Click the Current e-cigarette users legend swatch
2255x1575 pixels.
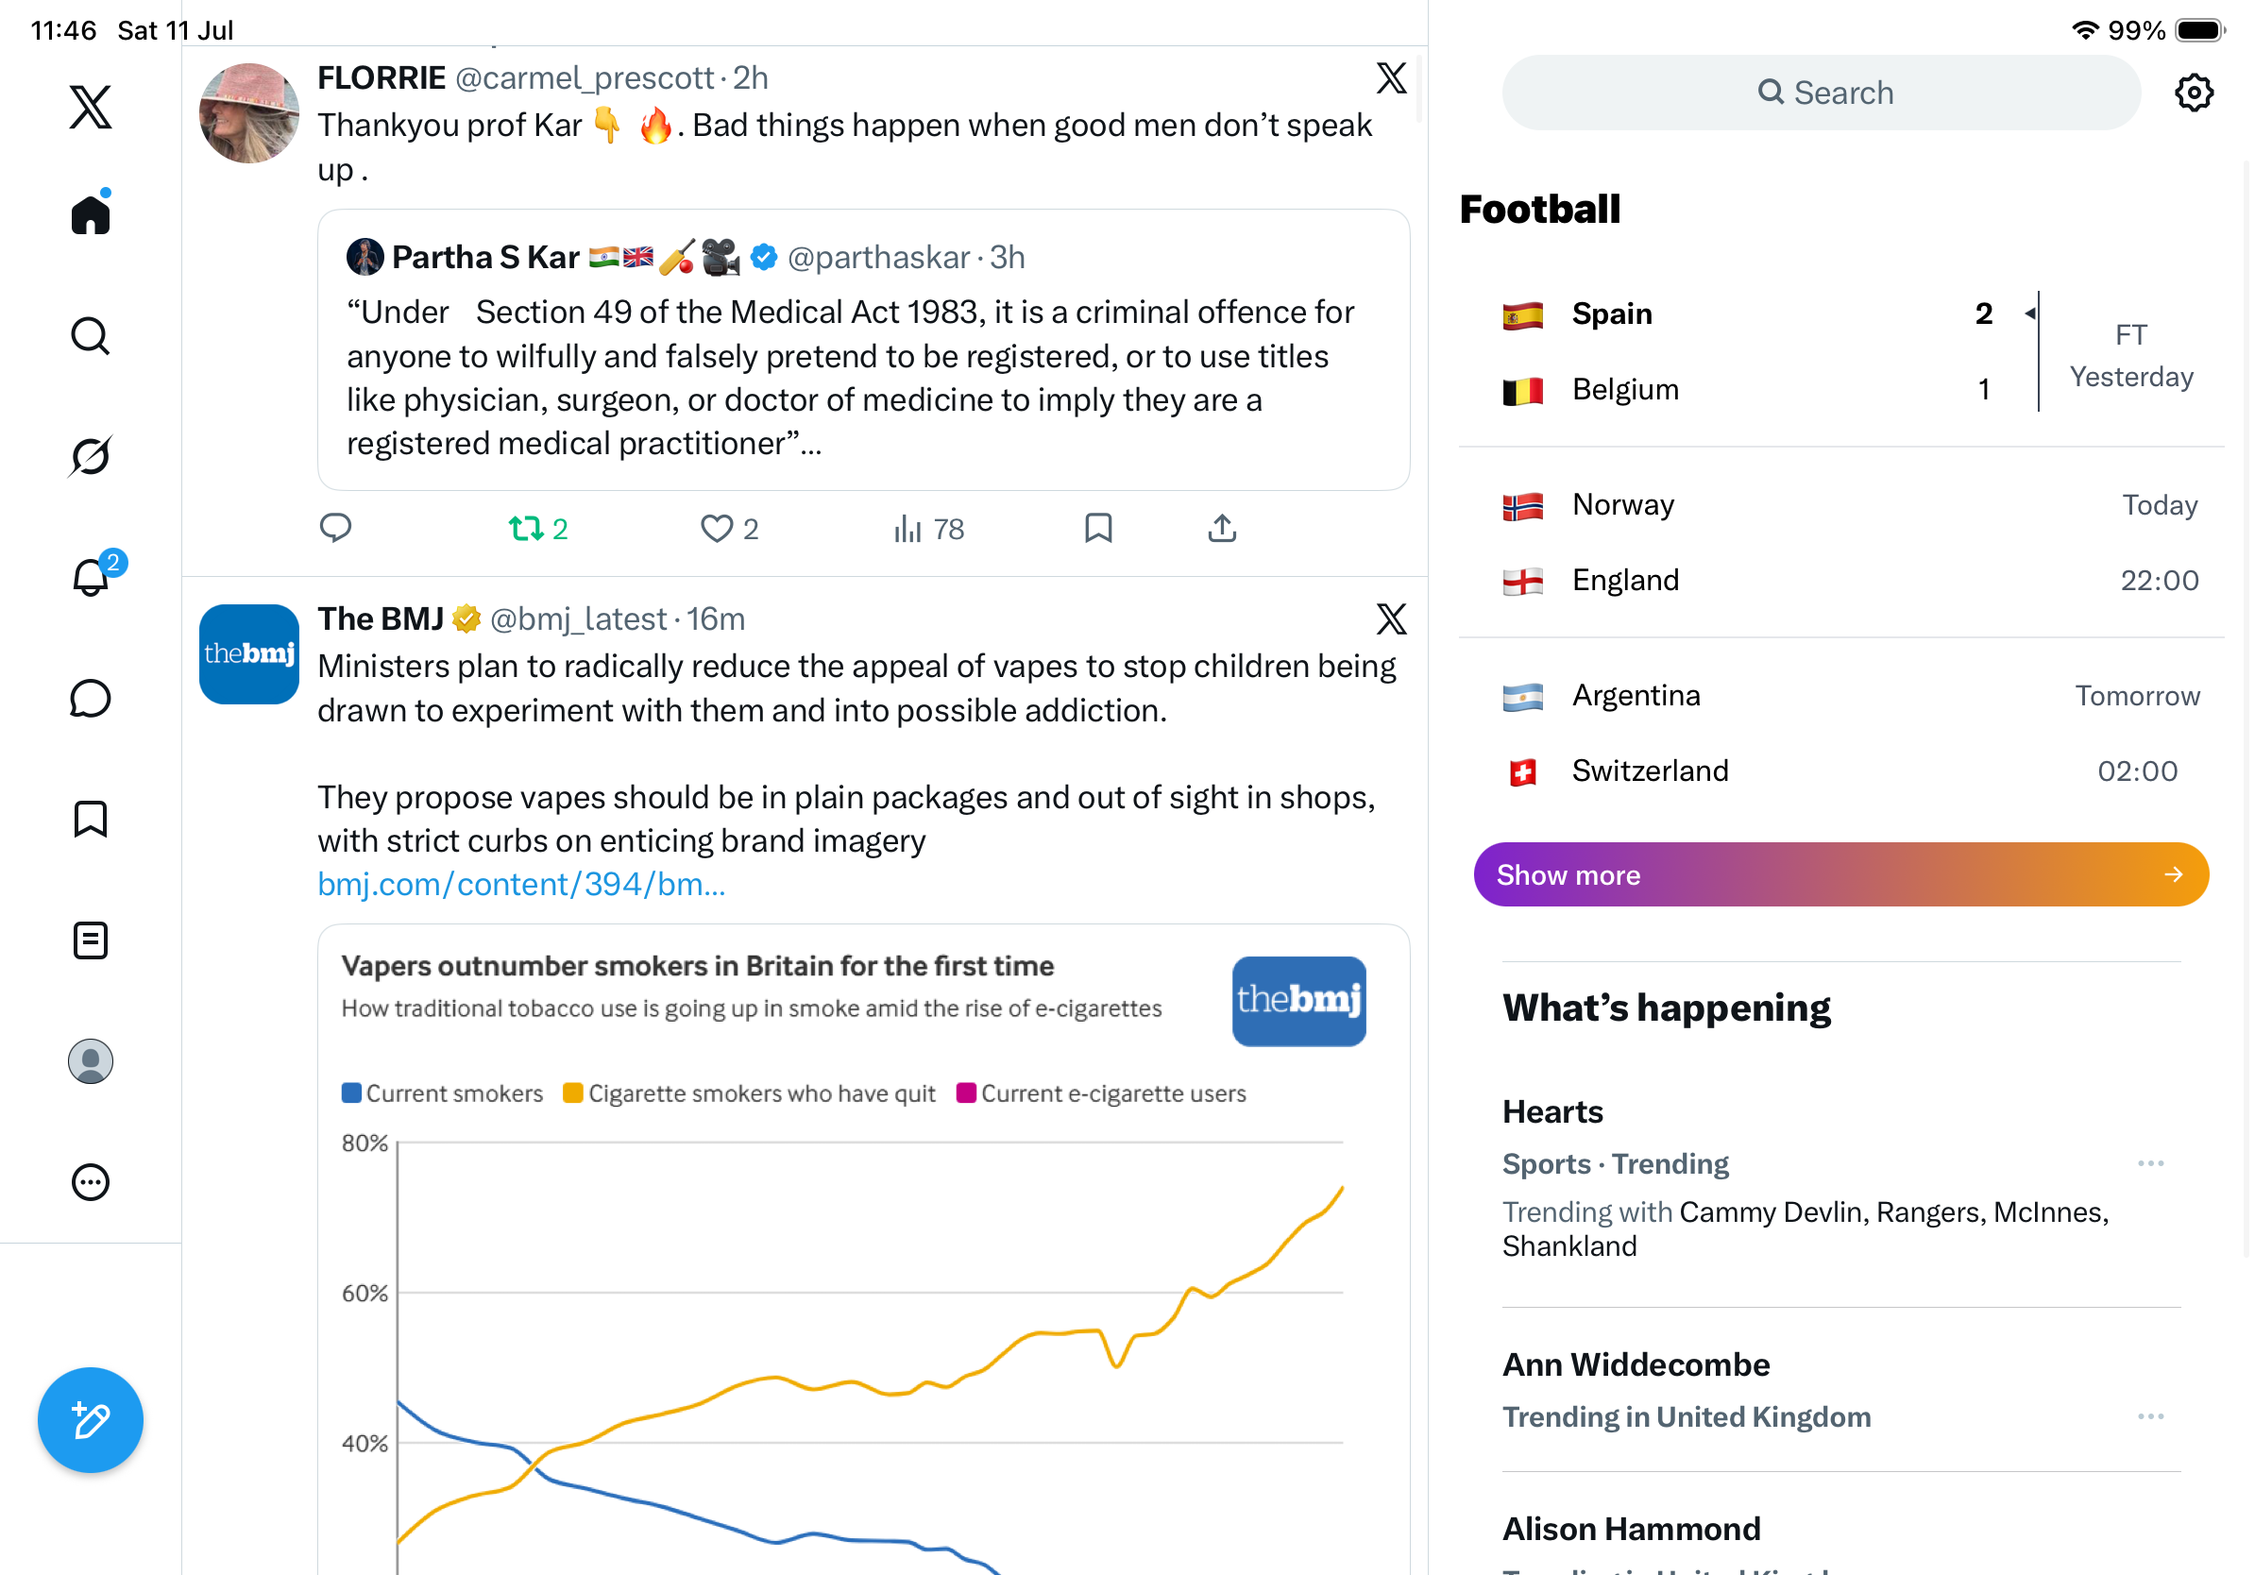(x=965, y=1092)
